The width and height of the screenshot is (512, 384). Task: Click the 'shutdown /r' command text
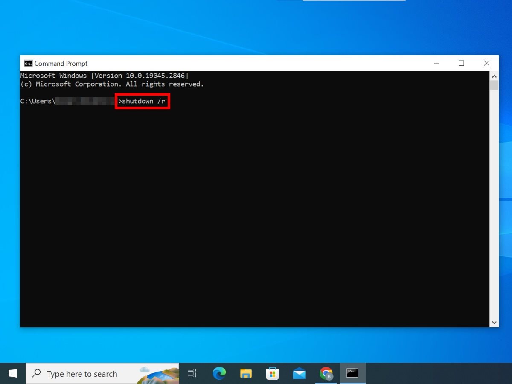pos(143,101)
